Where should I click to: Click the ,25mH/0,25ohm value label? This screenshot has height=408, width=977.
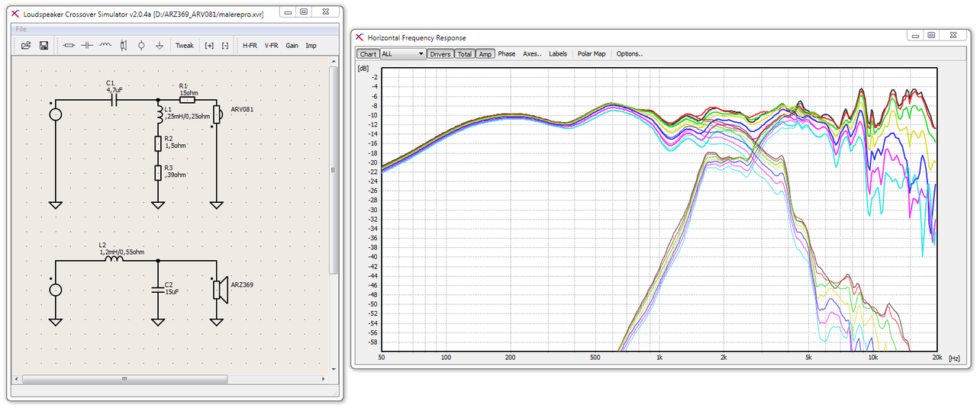[x=188, y=117]
